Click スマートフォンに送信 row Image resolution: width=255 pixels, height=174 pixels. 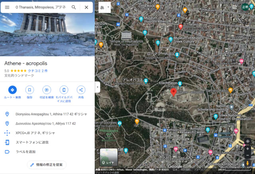47,142
